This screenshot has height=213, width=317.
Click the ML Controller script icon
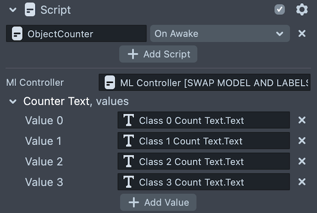[x=110, y=83]
